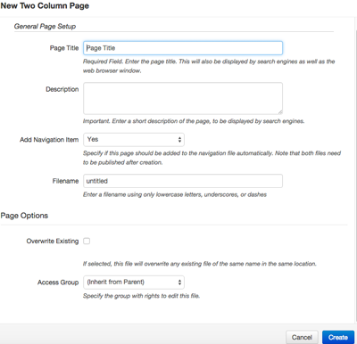Focus the Description text area

(183, 98)
